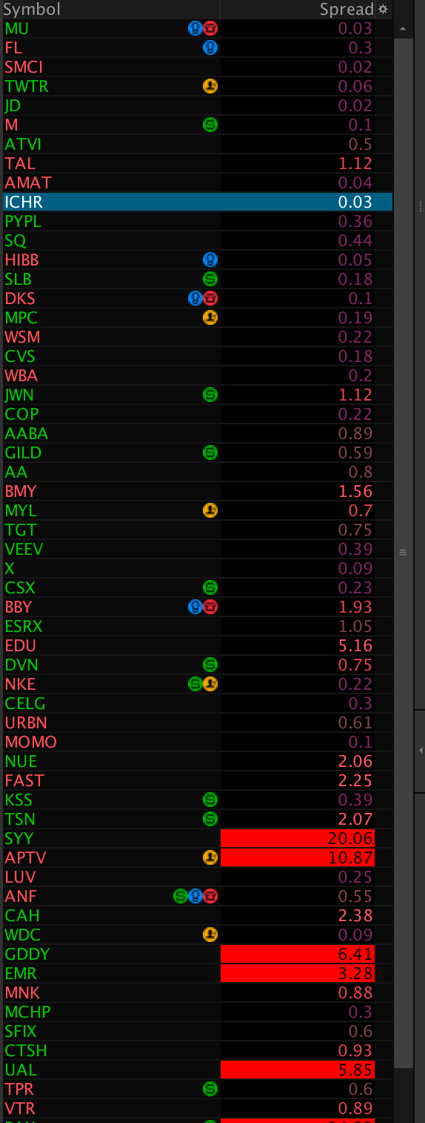Viewport: 425px width, 1123px height.
Task: Click the green S icon on M row
Action: click(x=210, y=125)
